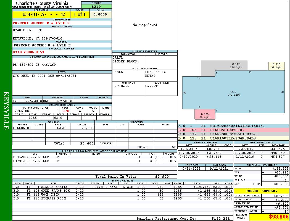Viewport: 290px width, 221px height.
Task: Click fireplaces total $0
Action: coord(174,148)
